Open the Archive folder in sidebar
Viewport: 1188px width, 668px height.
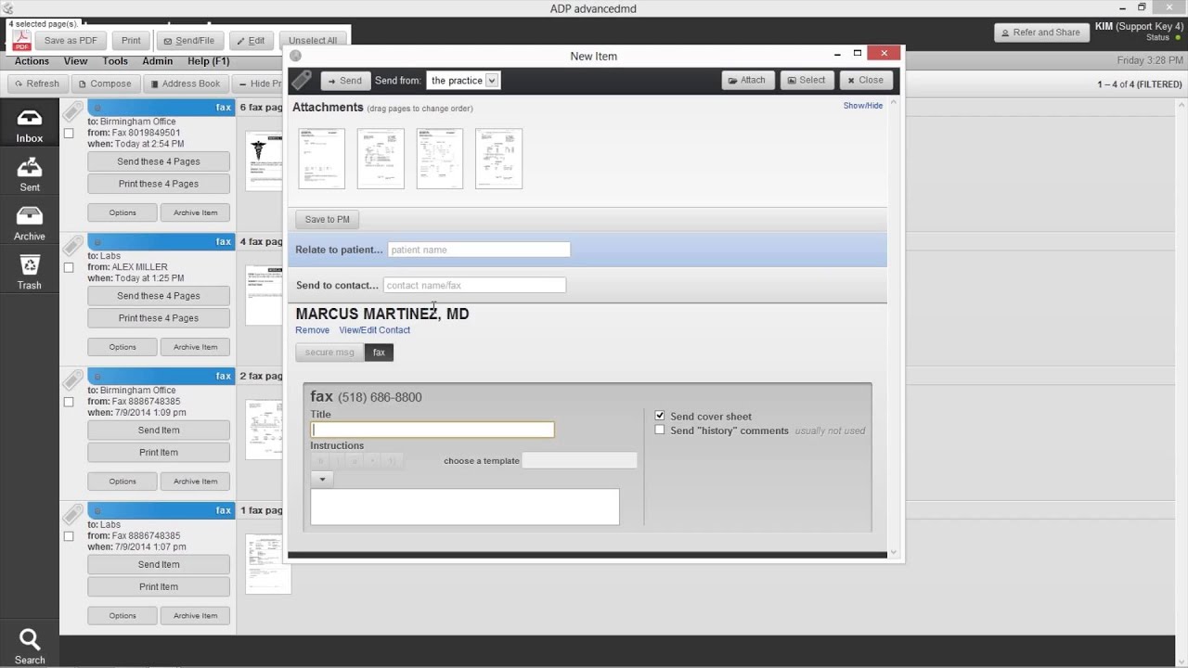(x=29, y=223)
